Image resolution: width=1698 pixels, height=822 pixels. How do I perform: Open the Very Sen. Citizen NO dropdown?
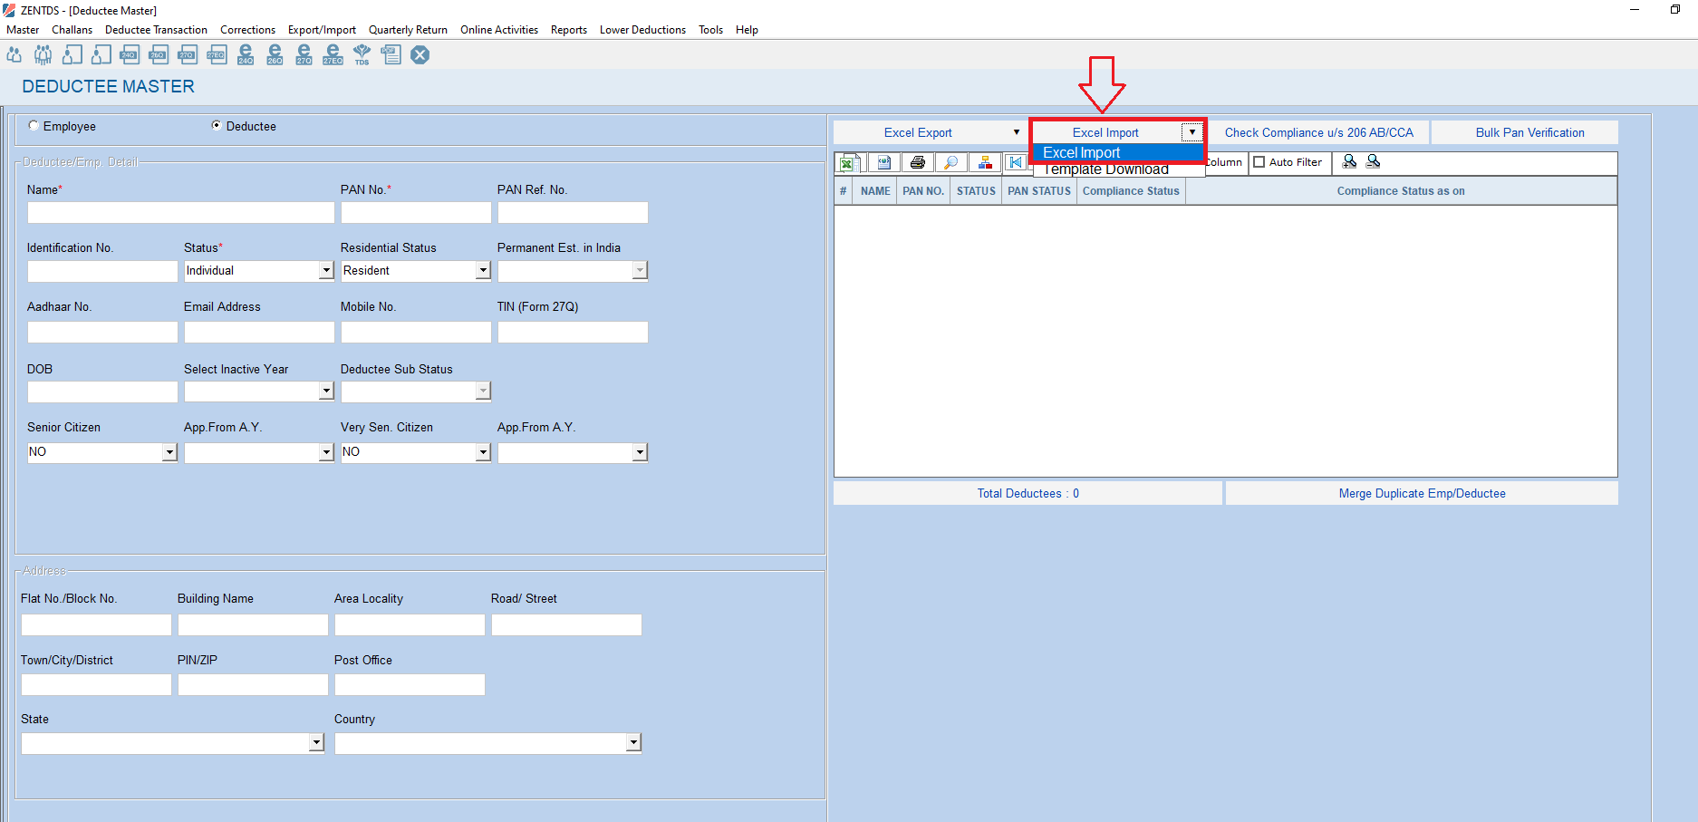pyautogui.click(x=483, y=452)
